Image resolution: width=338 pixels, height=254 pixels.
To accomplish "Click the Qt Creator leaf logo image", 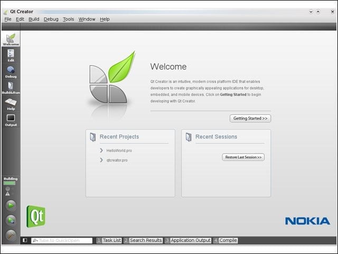I will click(x=112, y=77).
